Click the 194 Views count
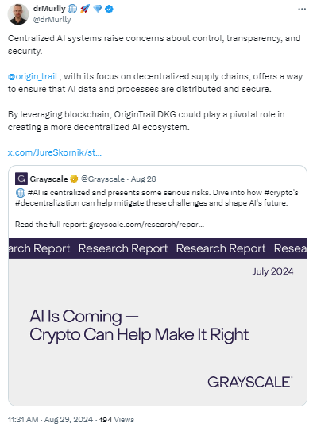 (117, 420)
